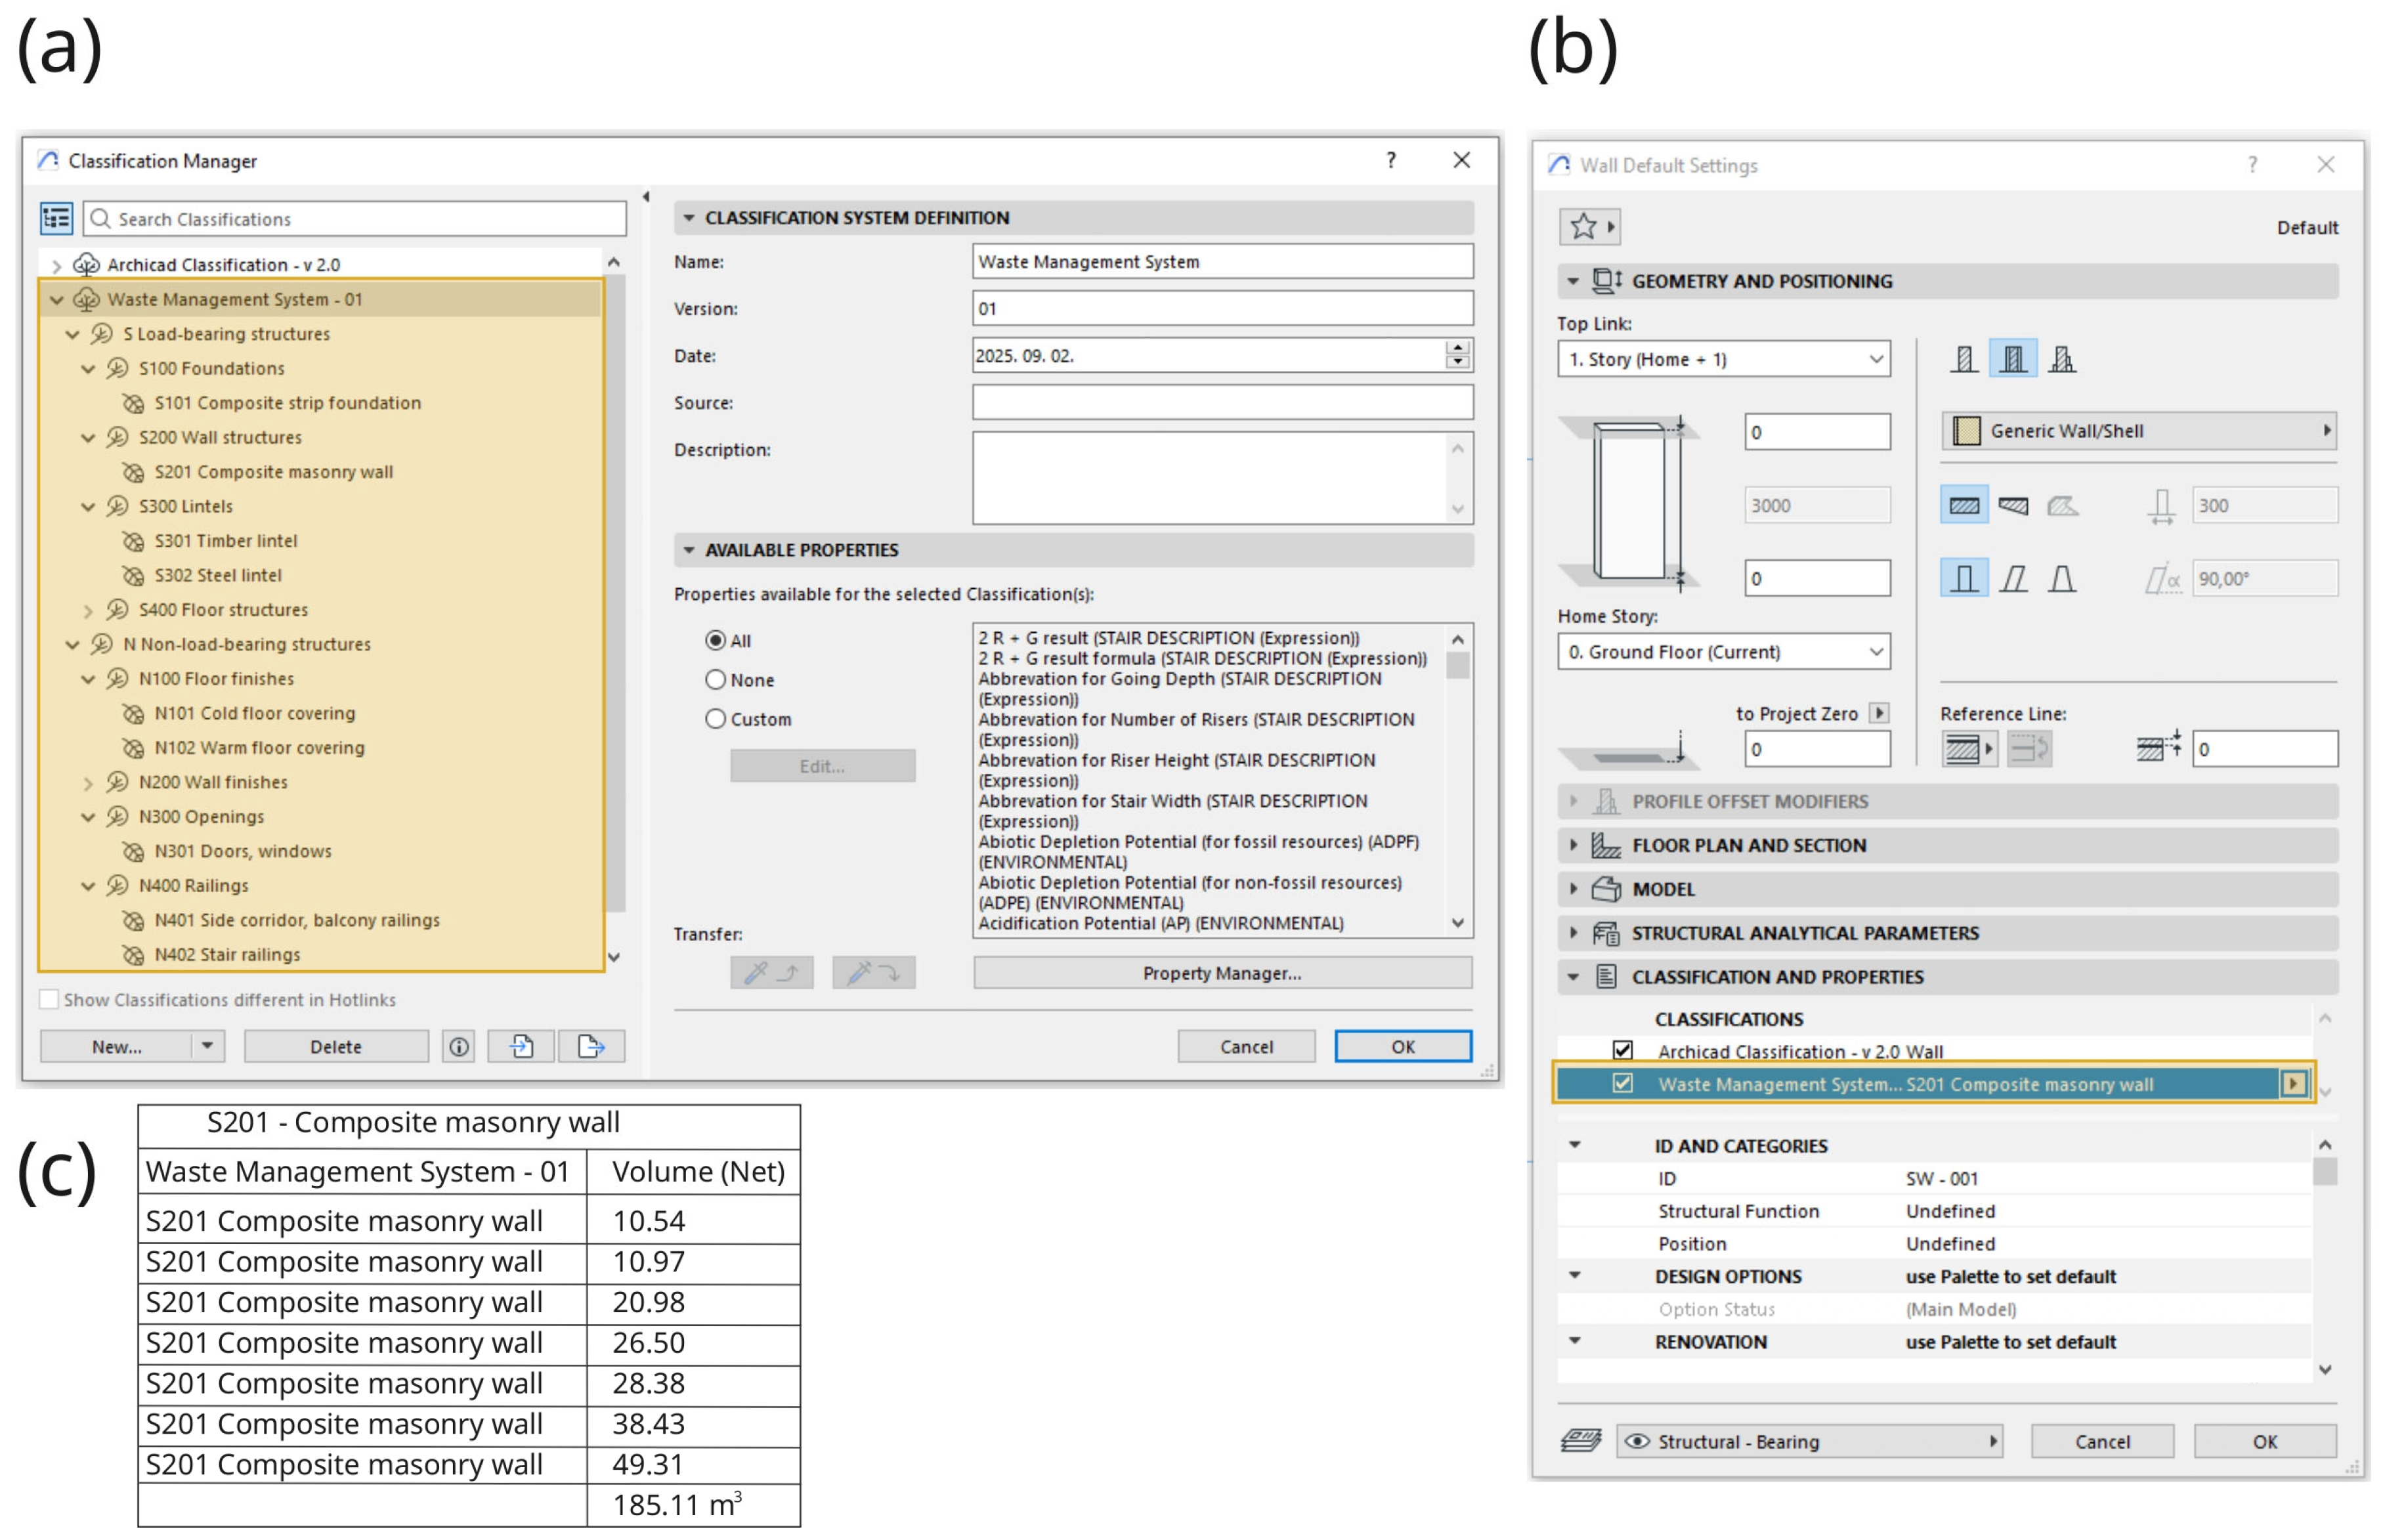
Task: Select the None properties radio button
Action: (x=715, y=679)
